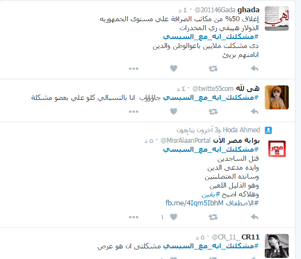Open more options on MisrAlaanPortal tweet
The width and height of the screenshot is (301, 259).
coord(134,217)
